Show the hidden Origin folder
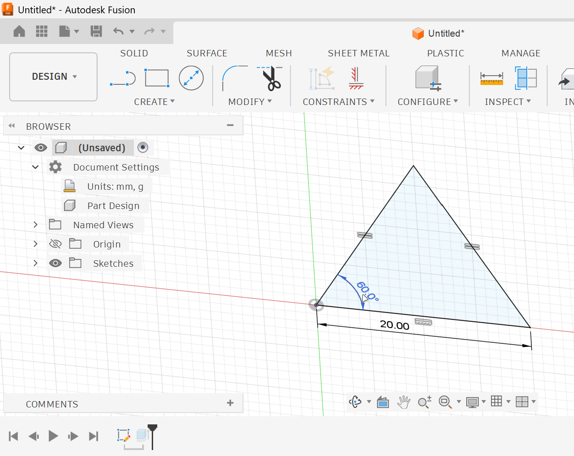Screen dimensions: 574x456 pyautogui.click(x=55, y=244)
